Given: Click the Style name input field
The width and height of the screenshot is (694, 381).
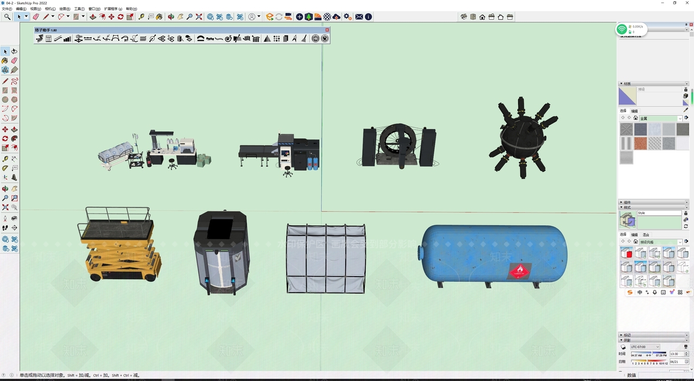Looking at the screenshot, I should (659, 213).
